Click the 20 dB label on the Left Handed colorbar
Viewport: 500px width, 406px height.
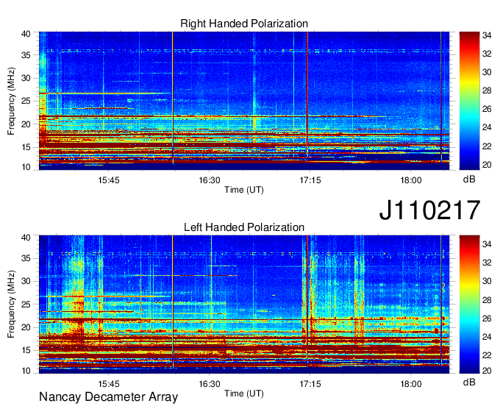tap(487, 370)
